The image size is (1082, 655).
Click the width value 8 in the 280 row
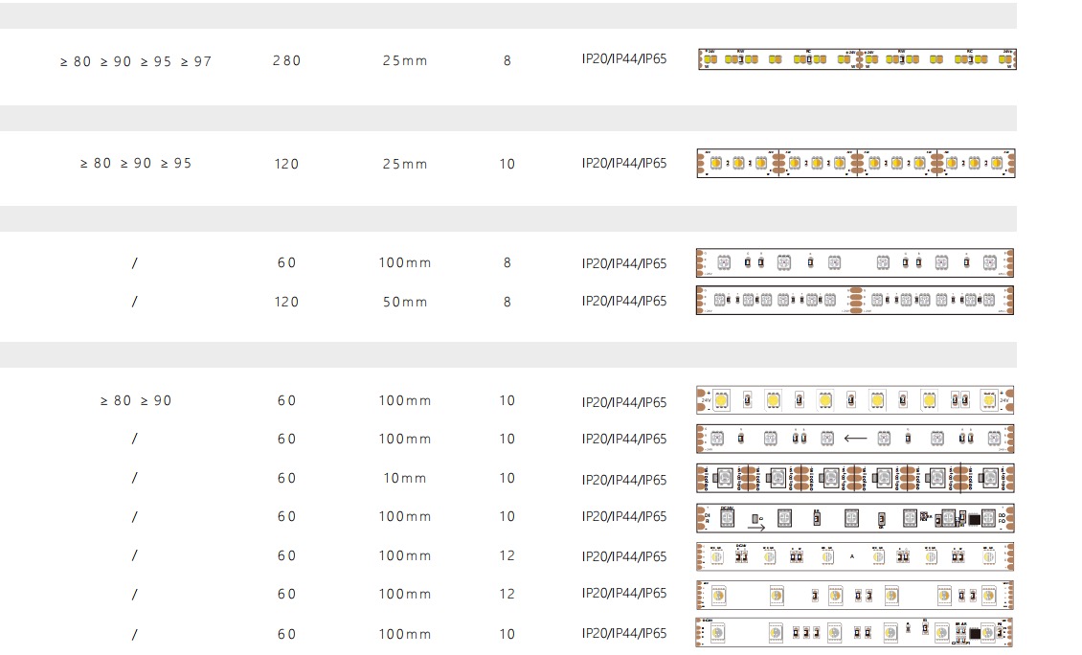507,61
